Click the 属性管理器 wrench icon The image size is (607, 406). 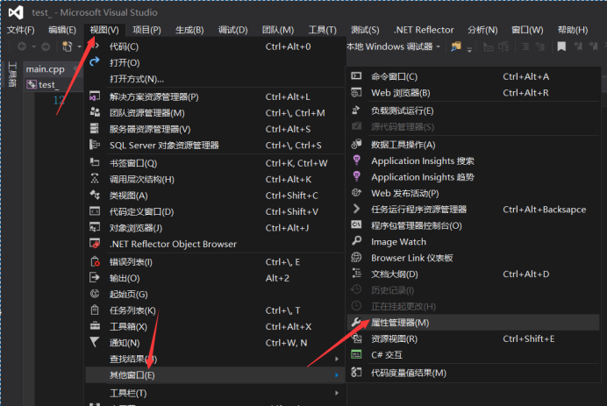pyautogui.click(x=356, y=322)
